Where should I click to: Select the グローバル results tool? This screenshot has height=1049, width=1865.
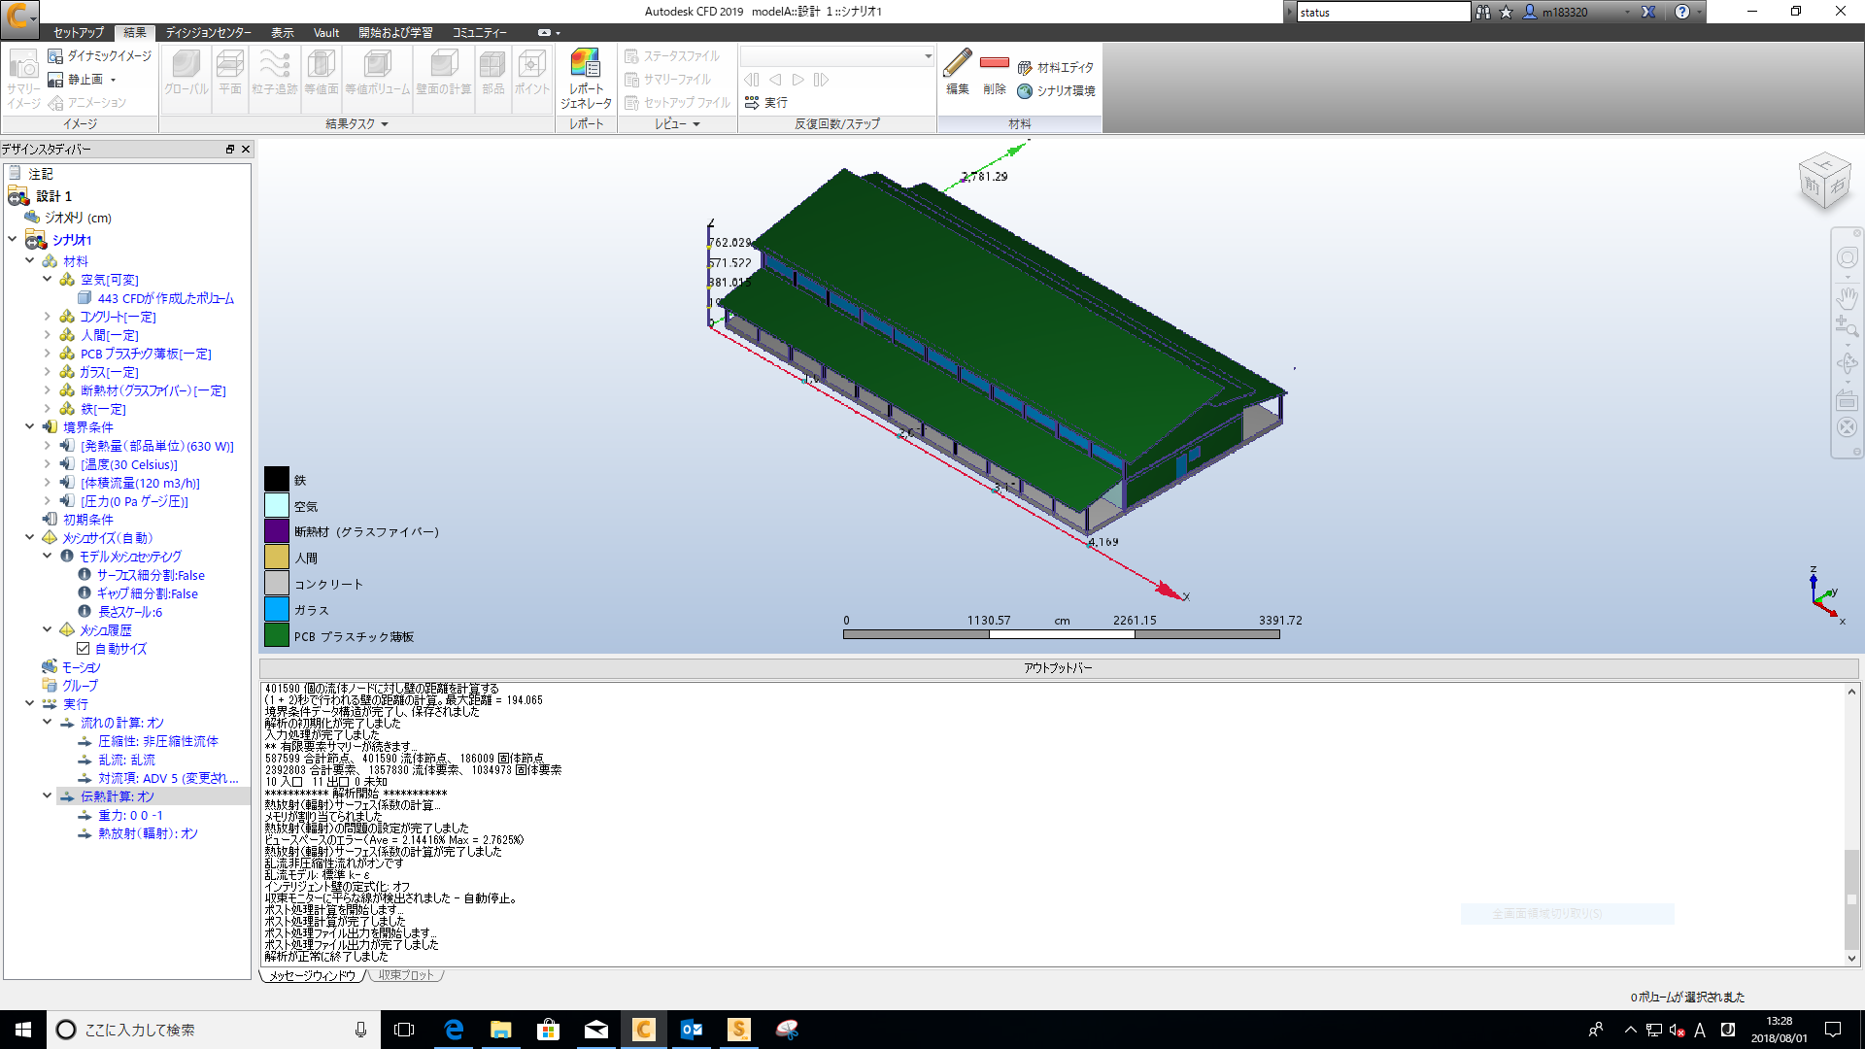click(186, 72)
